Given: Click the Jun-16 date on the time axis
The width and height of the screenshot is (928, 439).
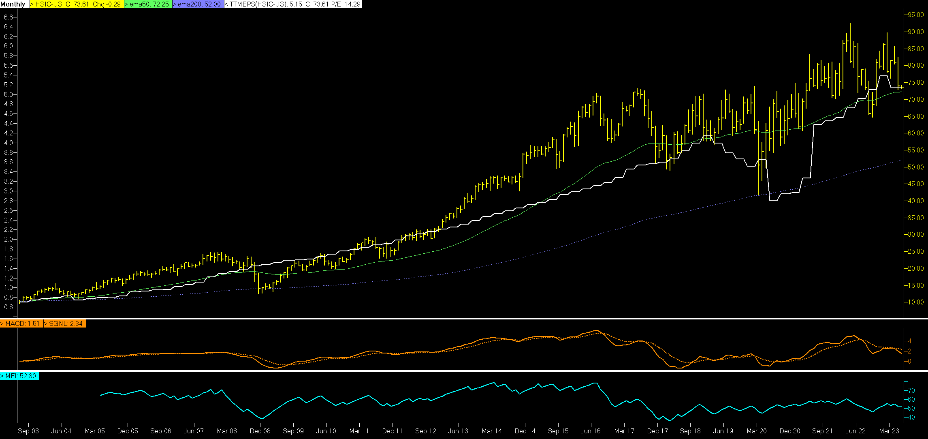Looking at the screenshot, I should click(591, 431).
